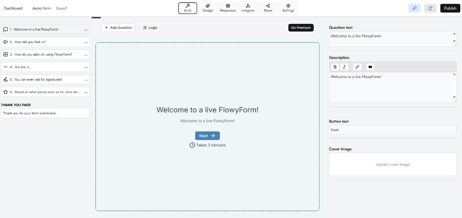Image resolution: width=462 pixels, height=218 pixels.
Task: Apply italic formatting in Description
Action: 344,67
